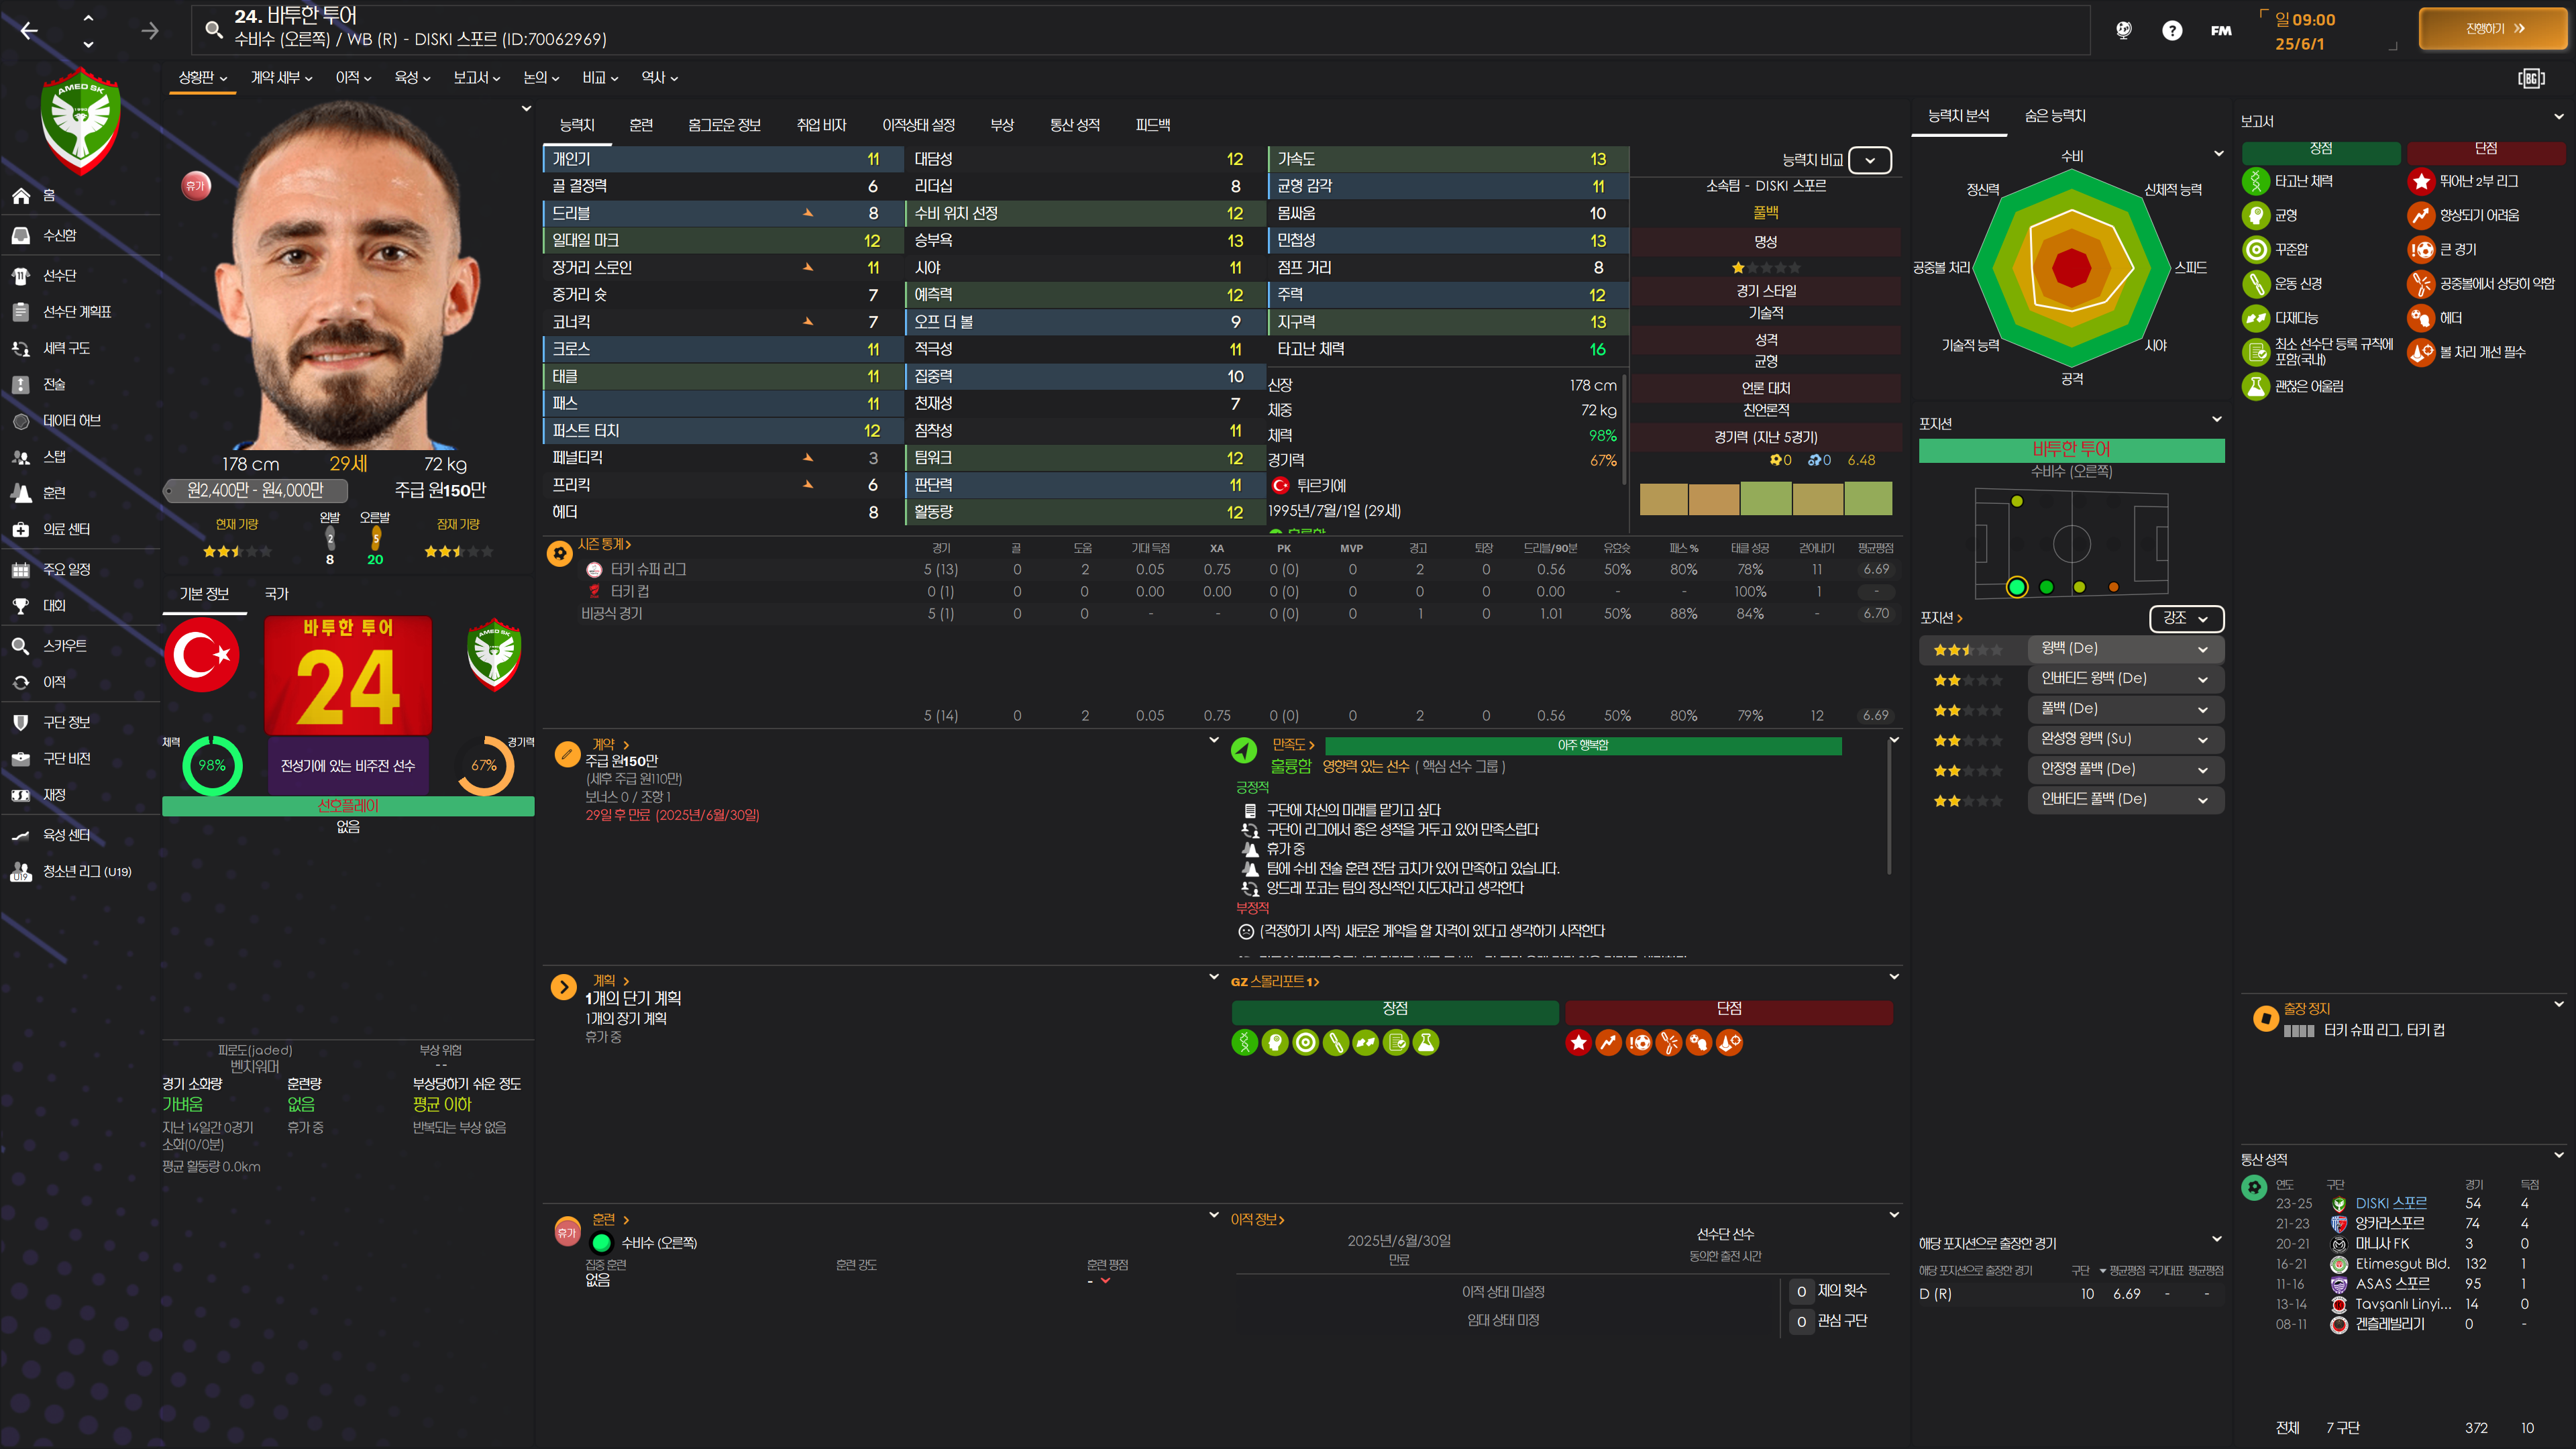Open the 계약 세부 menu

[x=281, y=78]
